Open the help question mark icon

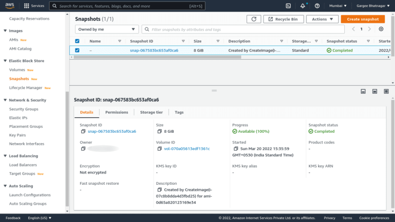317,6
